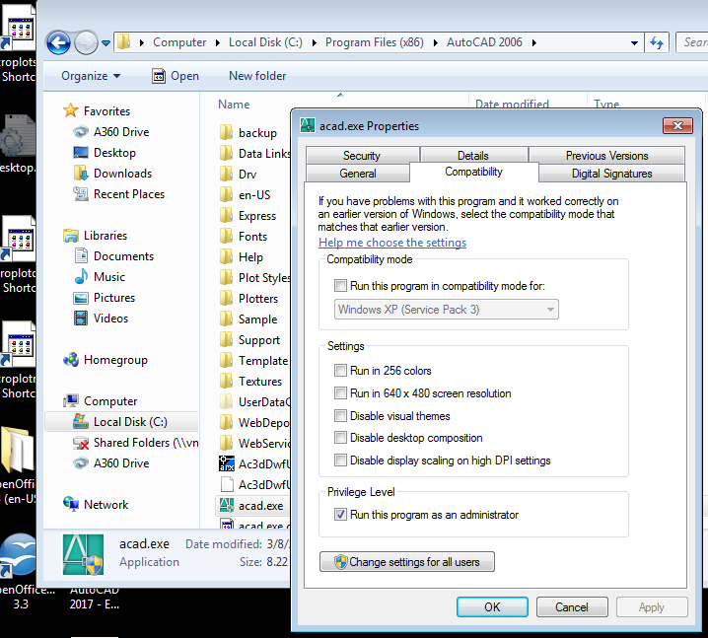Collapse the Libraries tree section
The image size is (708, 638).
tap(56, 236)
